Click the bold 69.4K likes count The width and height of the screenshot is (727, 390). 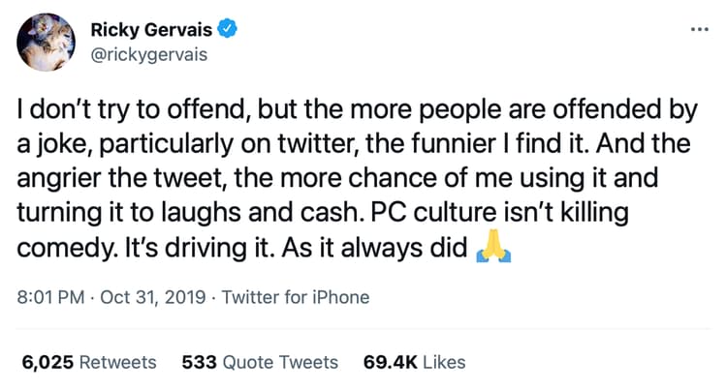point(391,362)
